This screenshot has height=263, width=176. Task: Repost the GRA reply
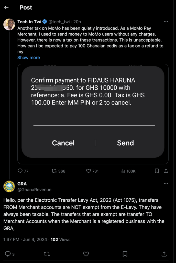click(x=47, y=254)
